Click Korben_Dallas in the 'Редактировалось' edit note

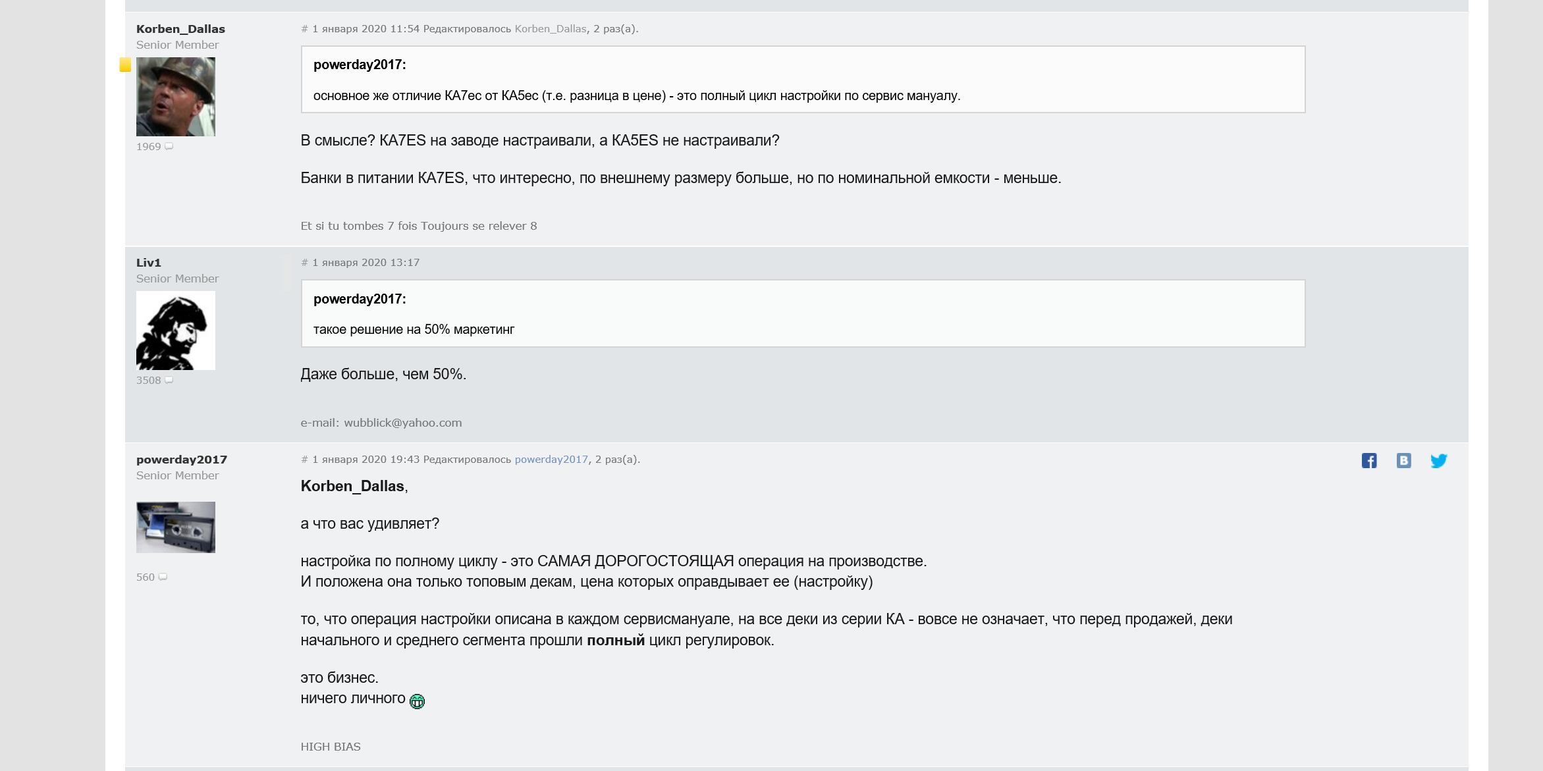point(550,29)
